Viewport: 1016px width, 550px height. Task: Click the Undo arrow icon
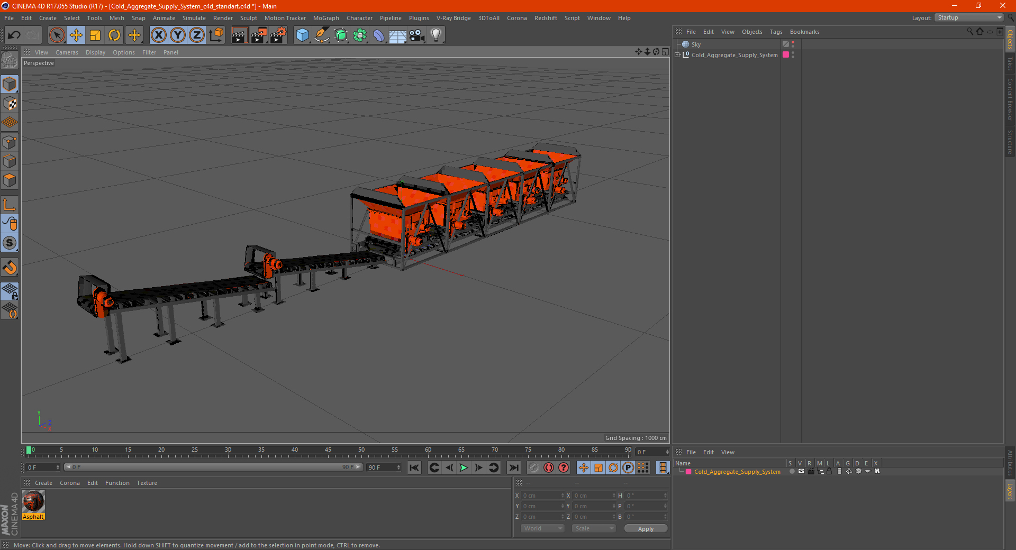(14, 35)
